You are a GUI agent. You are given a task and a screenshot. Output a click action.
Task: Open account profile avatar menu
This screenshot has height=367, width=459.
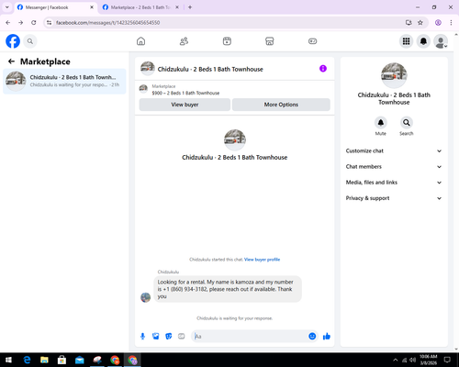click(x=441, y=41)
